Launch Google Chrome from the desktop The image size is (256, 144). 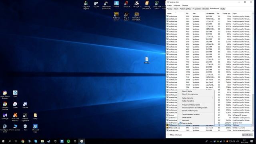5,106
